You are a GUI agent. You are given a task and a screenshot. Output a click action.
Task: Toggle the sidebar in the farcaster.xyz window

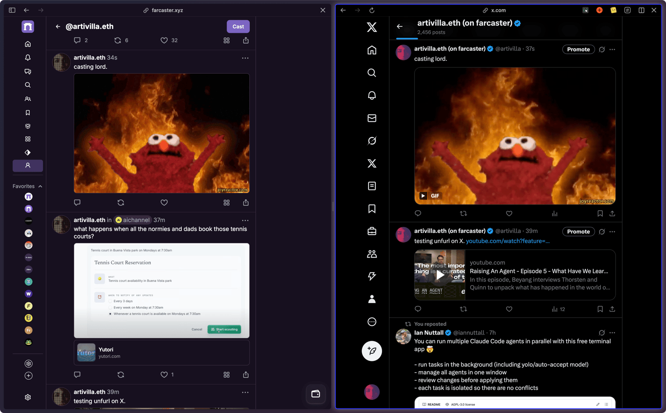[12, 10]
